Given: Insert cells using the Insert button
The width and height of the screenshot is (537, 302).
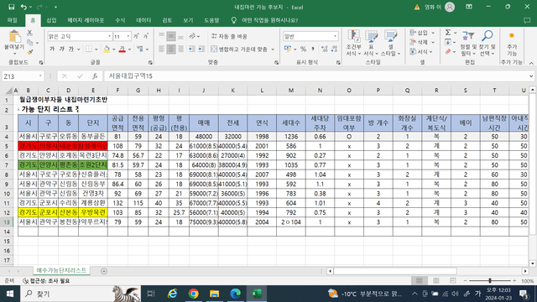Looking at the screenshot, I should (419, 33).
